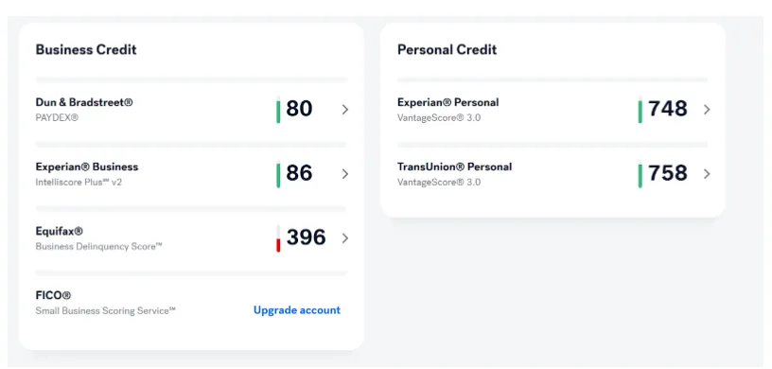Viewport: 772px width, 369px height.
Task: Select the Equifax row title
Action: point(59,231)
